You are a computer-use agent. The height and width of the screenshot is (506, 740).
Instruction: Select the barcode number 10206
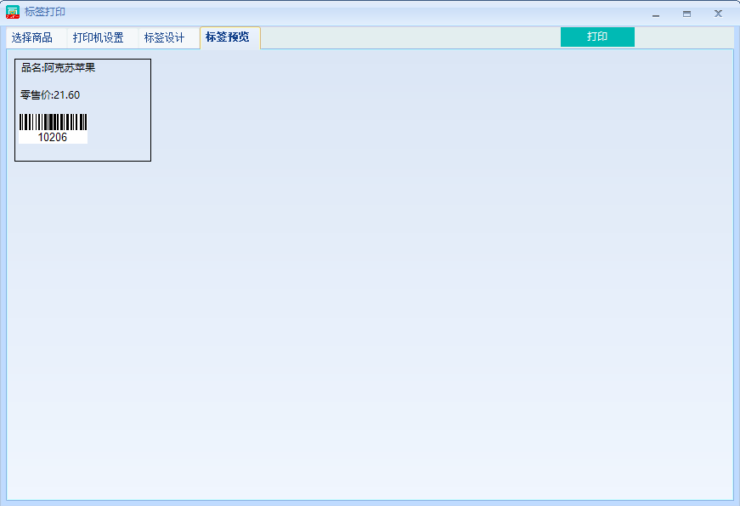pyautogui.click(x=53, y=137)
